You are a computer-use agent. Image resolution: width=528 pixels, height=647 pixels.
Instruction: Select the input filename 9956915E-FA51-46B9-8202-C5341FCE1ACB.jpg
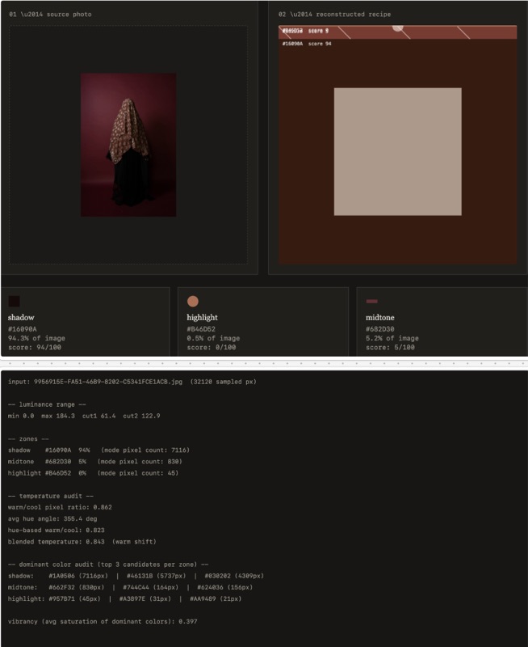pos(108,382)
